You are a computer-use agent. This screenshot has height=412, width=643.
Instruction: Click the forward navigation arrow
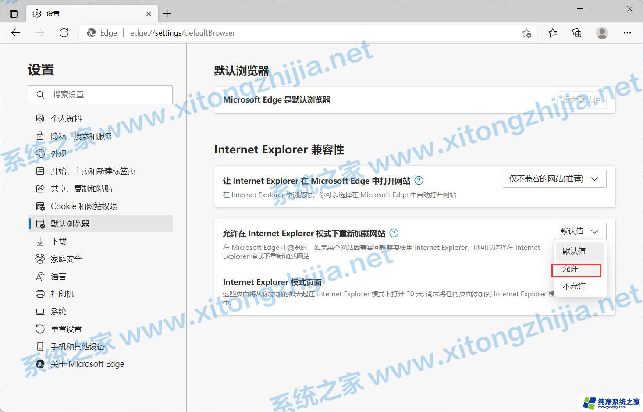40,33
